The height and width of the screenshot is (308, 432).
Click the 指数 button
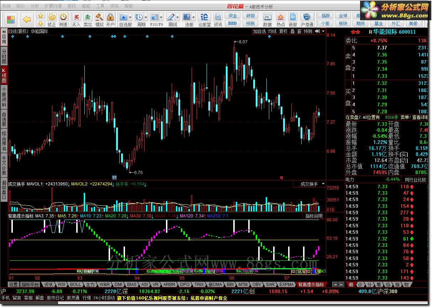326,16
